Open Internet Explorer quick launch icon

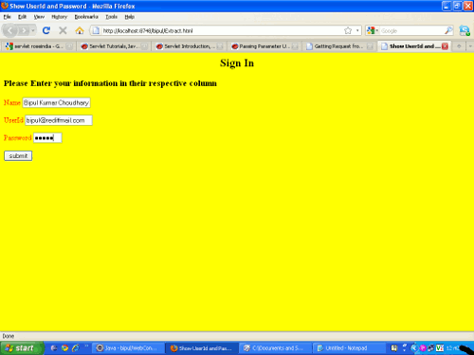76,348
